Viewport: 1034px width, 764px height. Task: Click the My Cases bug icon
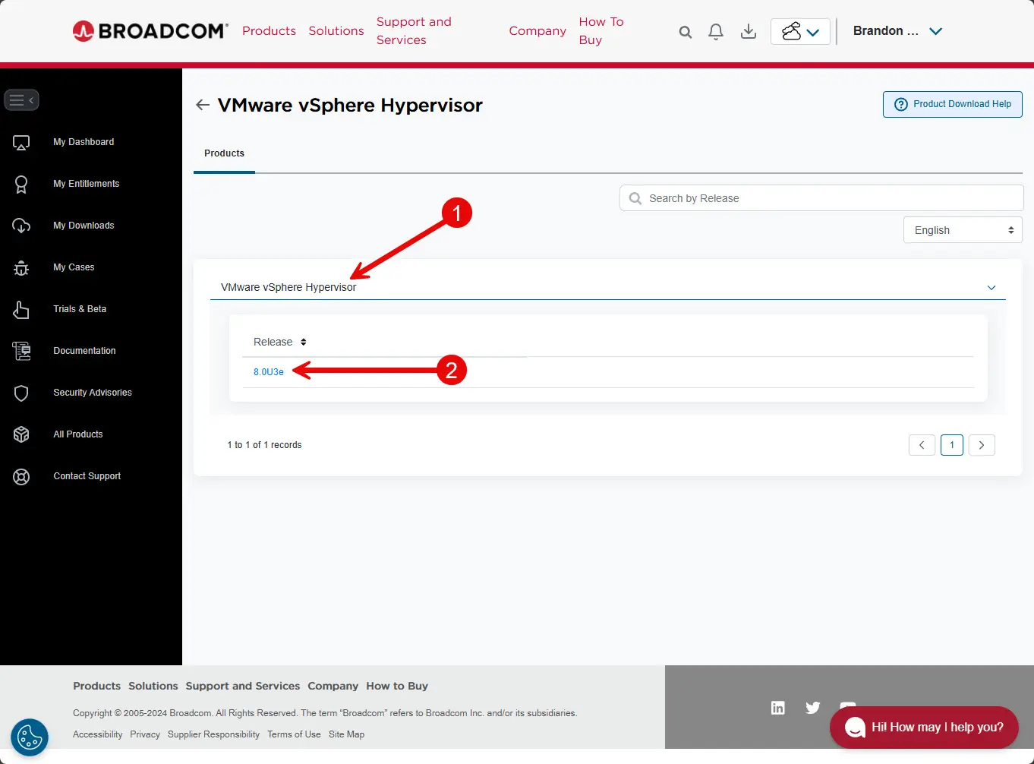[21, 267]
